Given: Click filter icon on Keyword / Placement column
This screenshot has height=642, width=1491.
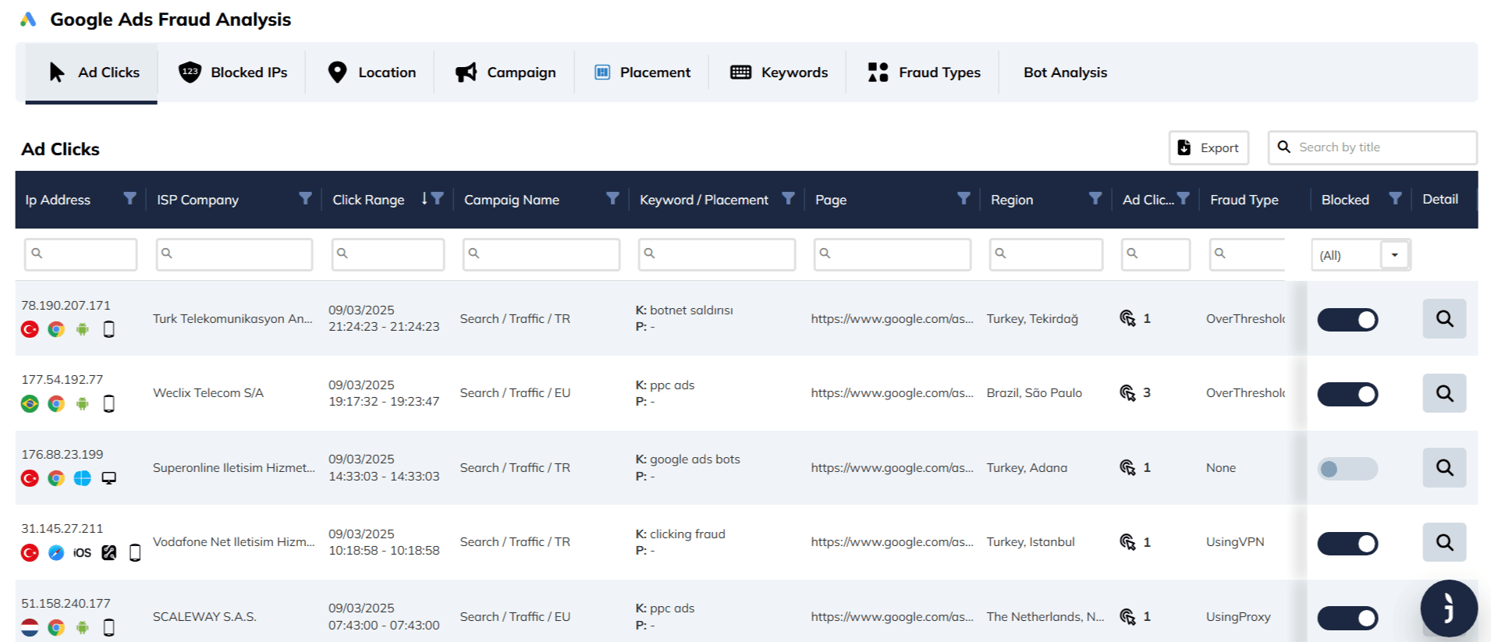Looking at the screenshot, I should click(x=788, y=199).
